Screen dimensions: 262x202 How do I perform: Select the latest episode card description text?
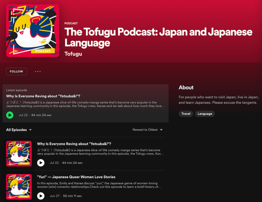point(85,104)
